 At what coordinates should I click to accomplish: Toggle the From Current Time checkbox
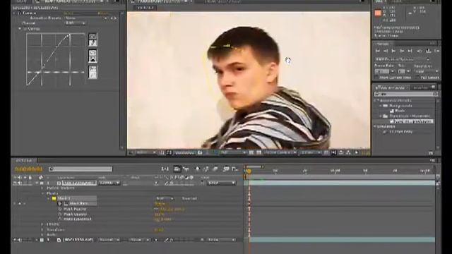click(376, 78)
